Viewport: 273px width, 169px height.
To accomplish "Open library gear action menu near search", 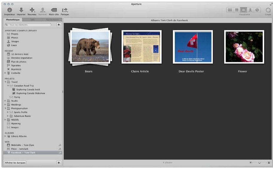I will pos(59,25).
